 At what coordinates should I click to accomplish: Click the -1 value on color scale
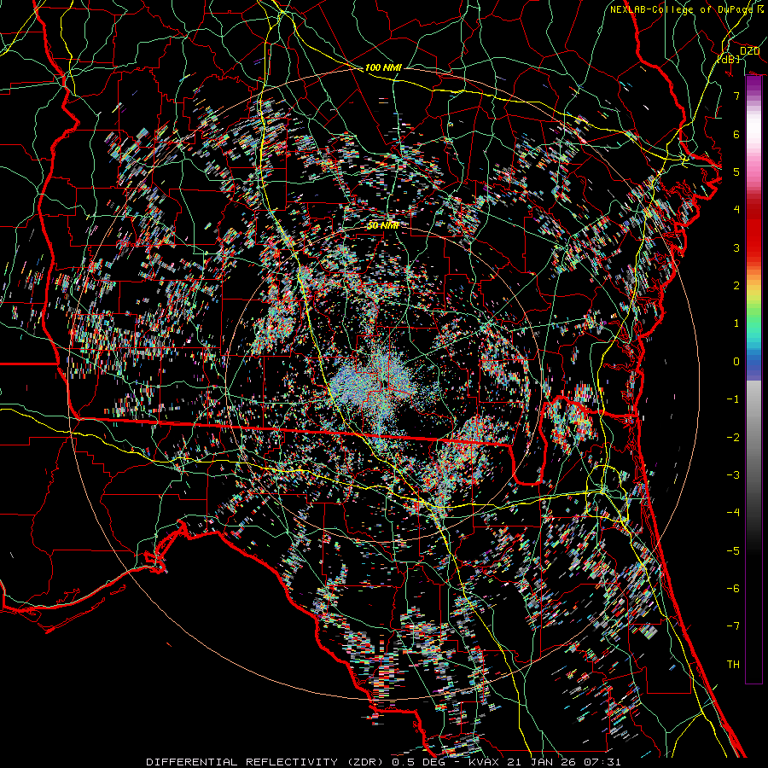coord(733,399)
